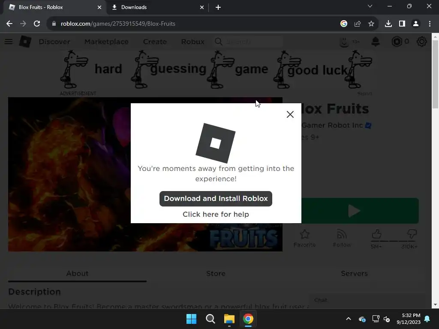
Task: Click the Robux balance icon
Action: 397,42
